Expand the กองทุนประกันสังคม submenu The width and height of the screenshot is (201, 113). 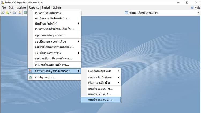pos(101,77)
